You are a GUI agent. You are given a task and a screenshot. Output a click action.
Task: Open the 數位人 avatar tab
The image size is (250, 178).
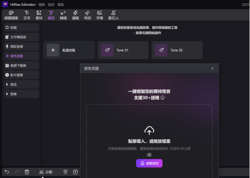coord(113,15)
